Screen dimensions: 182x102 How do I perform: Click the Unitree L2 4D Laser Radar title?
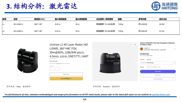69,50
